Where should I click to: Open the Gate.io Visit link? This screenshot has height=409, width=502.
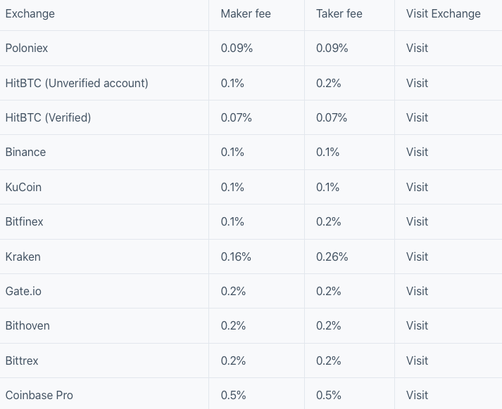[417, 291]
